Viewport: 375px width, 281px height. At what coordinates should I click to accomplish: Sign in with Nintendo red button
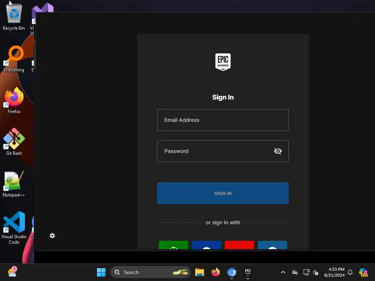pyautogui.click(x=240, y=245)
